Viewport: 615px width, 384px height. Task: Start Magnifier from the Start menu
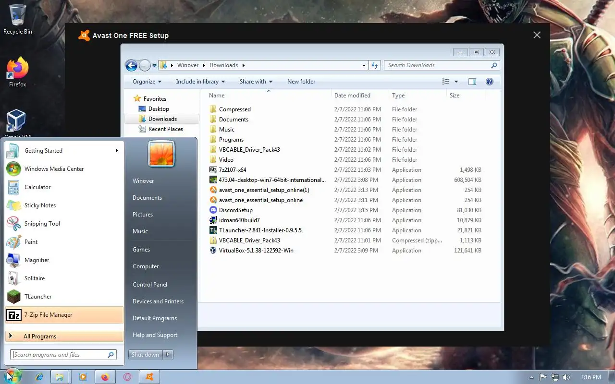tap(64, 260)
